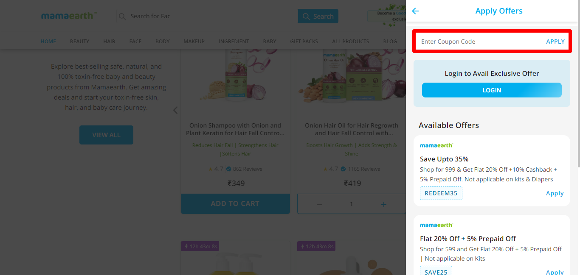Select the back arrow in Apply Offers panel

415,11
